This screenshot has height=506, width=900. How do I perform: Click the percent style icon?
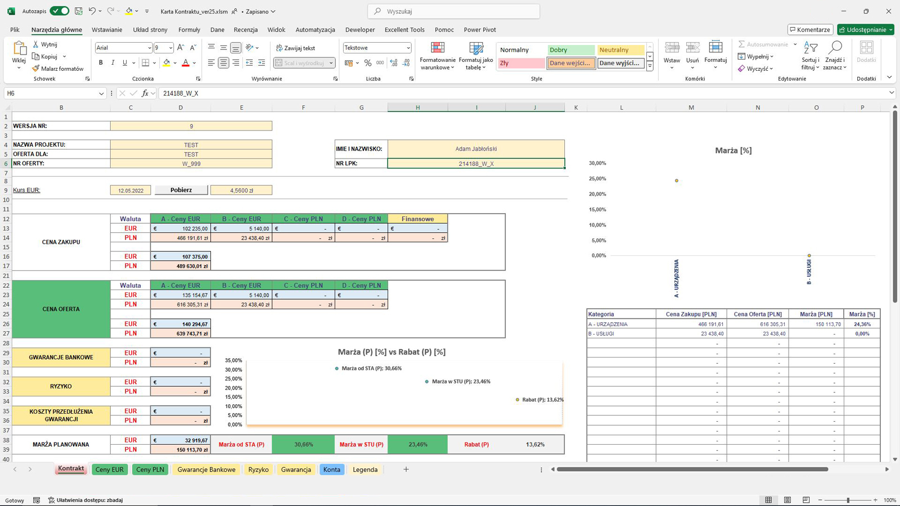coord(368,63)
